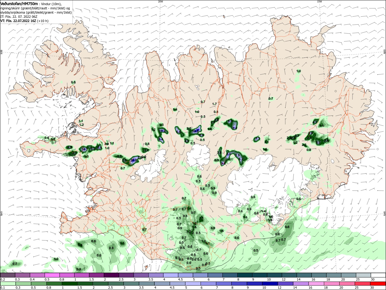Pick the deep blue rain swatch starting at 10
Image resolution: width=386 pixels, height=290 pixels.
tap(270, 284)
